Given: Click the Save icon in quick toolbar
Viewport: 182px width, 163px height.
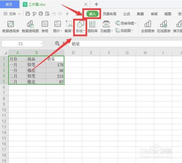Looking at the screenshot, I should point(28,14).
